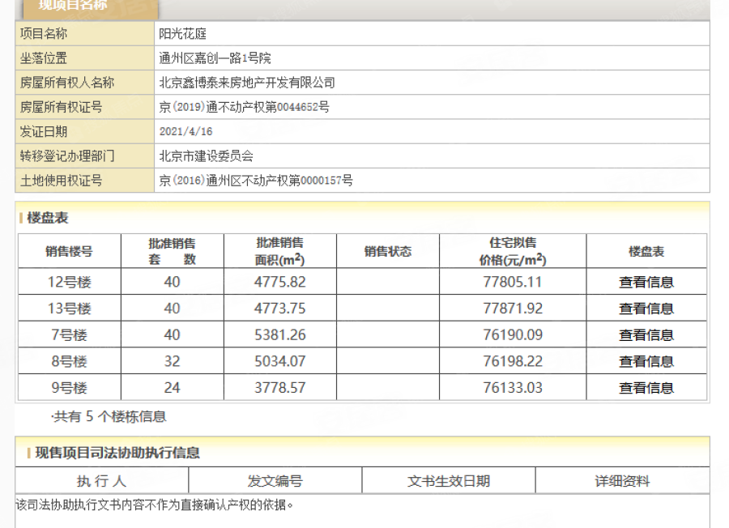Open 查看信息 link for 13号楼
The width and height of the screenshot is (729, 528).
click(646, 309)
